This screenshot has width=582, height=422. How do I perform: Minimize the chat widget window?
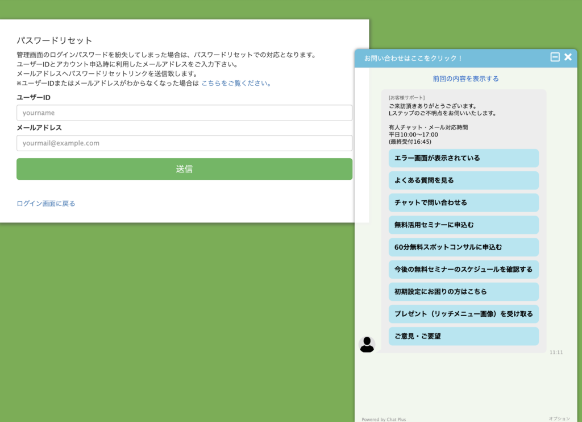tap(555, 57)
